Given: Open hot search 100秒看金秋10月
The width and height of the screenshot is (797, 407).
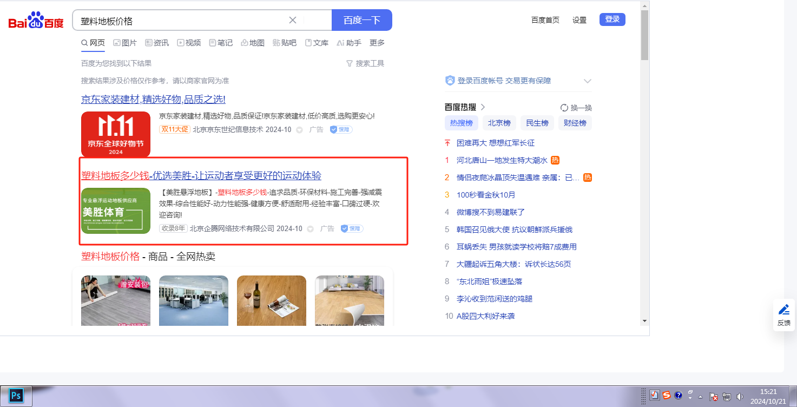Looking at the screenshot, I should 486,195.
